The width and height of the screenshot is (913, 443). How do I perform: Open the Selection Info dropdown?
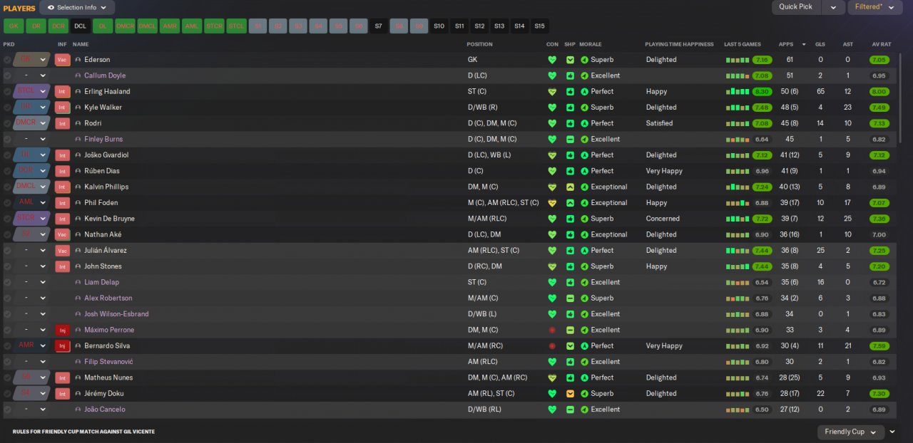(x=77, y=7)
